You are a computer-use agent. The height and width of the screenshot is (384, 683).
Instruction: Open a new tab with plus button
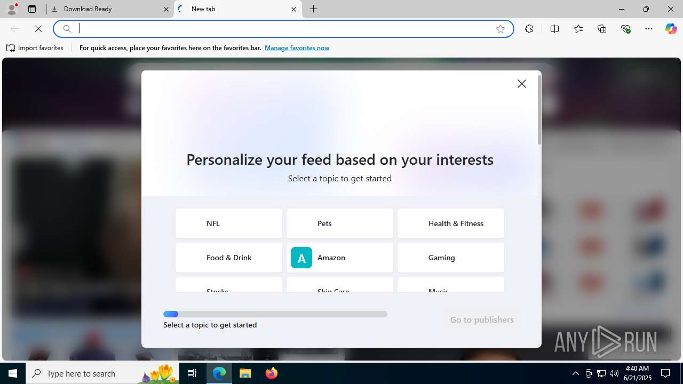click(x=314, y=9)
